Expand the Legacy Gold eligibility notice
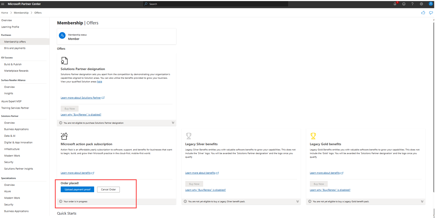The width and height of the screenshot is (435, 218). coord(422,201)
